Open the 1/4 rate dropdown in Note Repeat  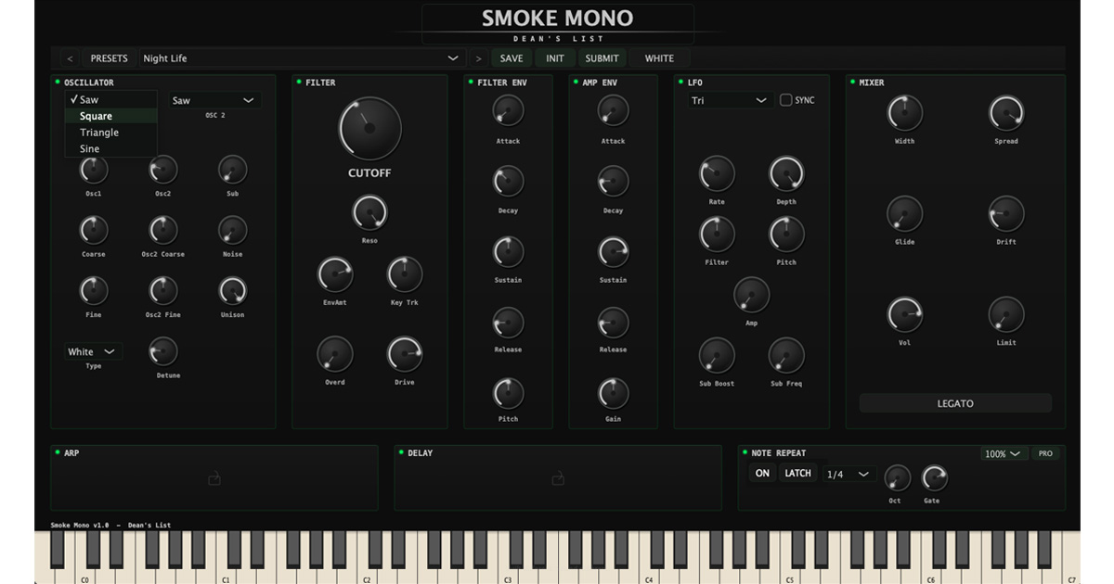coord(848,473)
